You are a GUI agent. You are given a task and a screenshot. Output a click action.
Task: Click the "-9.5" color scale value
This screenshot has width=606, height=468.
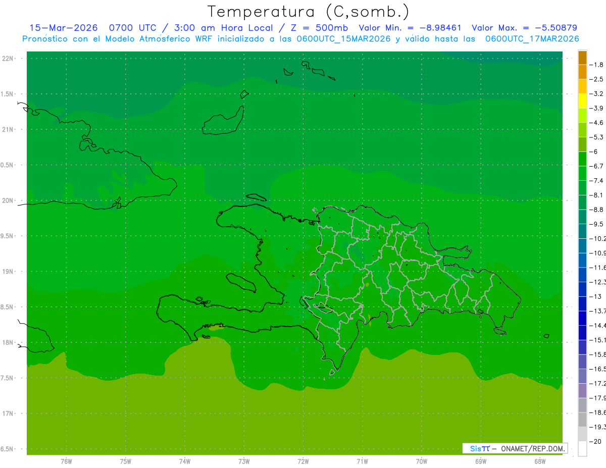click(x=597, y=224)
